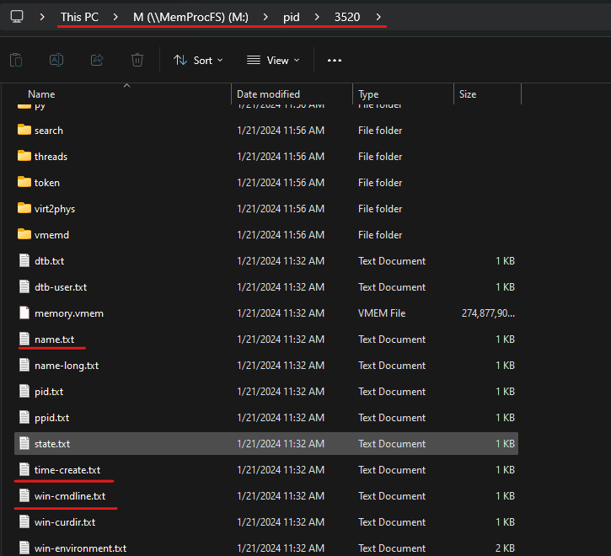Expand the chevron after 3520 breadcrumb

click(378, 17)
